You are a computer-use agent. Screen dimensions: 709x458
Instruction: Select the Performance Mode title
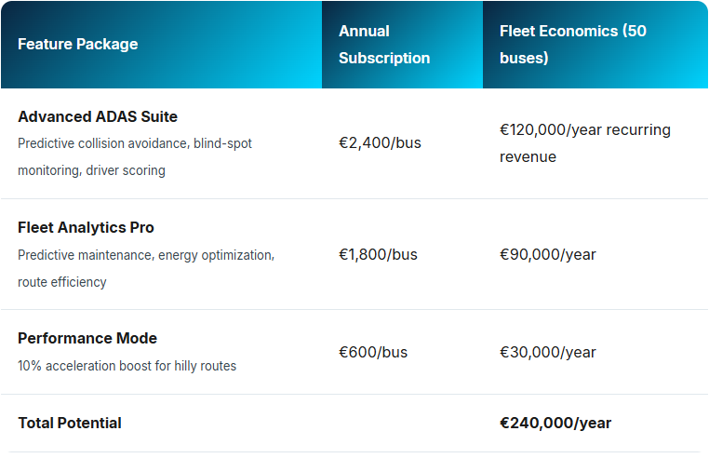click(87, 338)
